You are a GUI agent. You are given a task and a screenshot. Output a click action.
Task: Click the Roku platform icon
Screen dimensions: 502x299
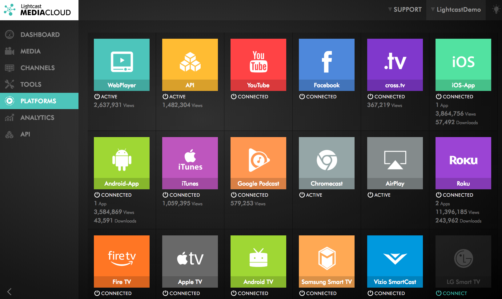coord(463,163)
